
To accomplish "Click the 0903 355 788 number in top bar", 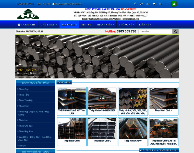I will point(44,4).
